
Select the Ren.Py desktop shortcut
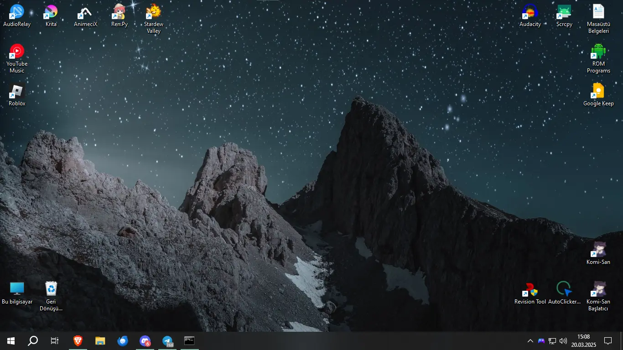119,15
